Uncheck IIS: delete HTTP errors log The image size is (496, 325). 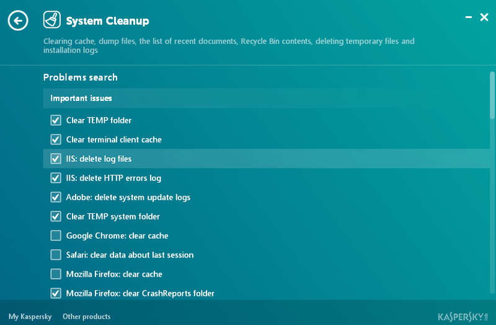(56, 178)
